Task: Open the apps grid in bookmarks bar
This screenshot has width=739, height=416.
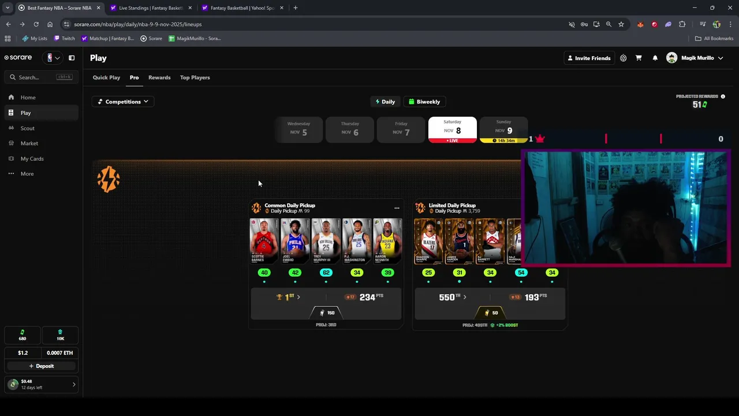Action: click(x=8, y=39)
